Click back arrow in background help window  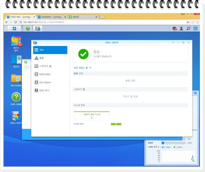click(26, 67)
